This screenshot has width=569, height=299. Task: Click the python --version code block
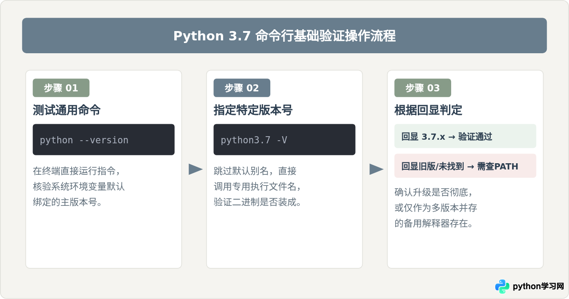104,139
